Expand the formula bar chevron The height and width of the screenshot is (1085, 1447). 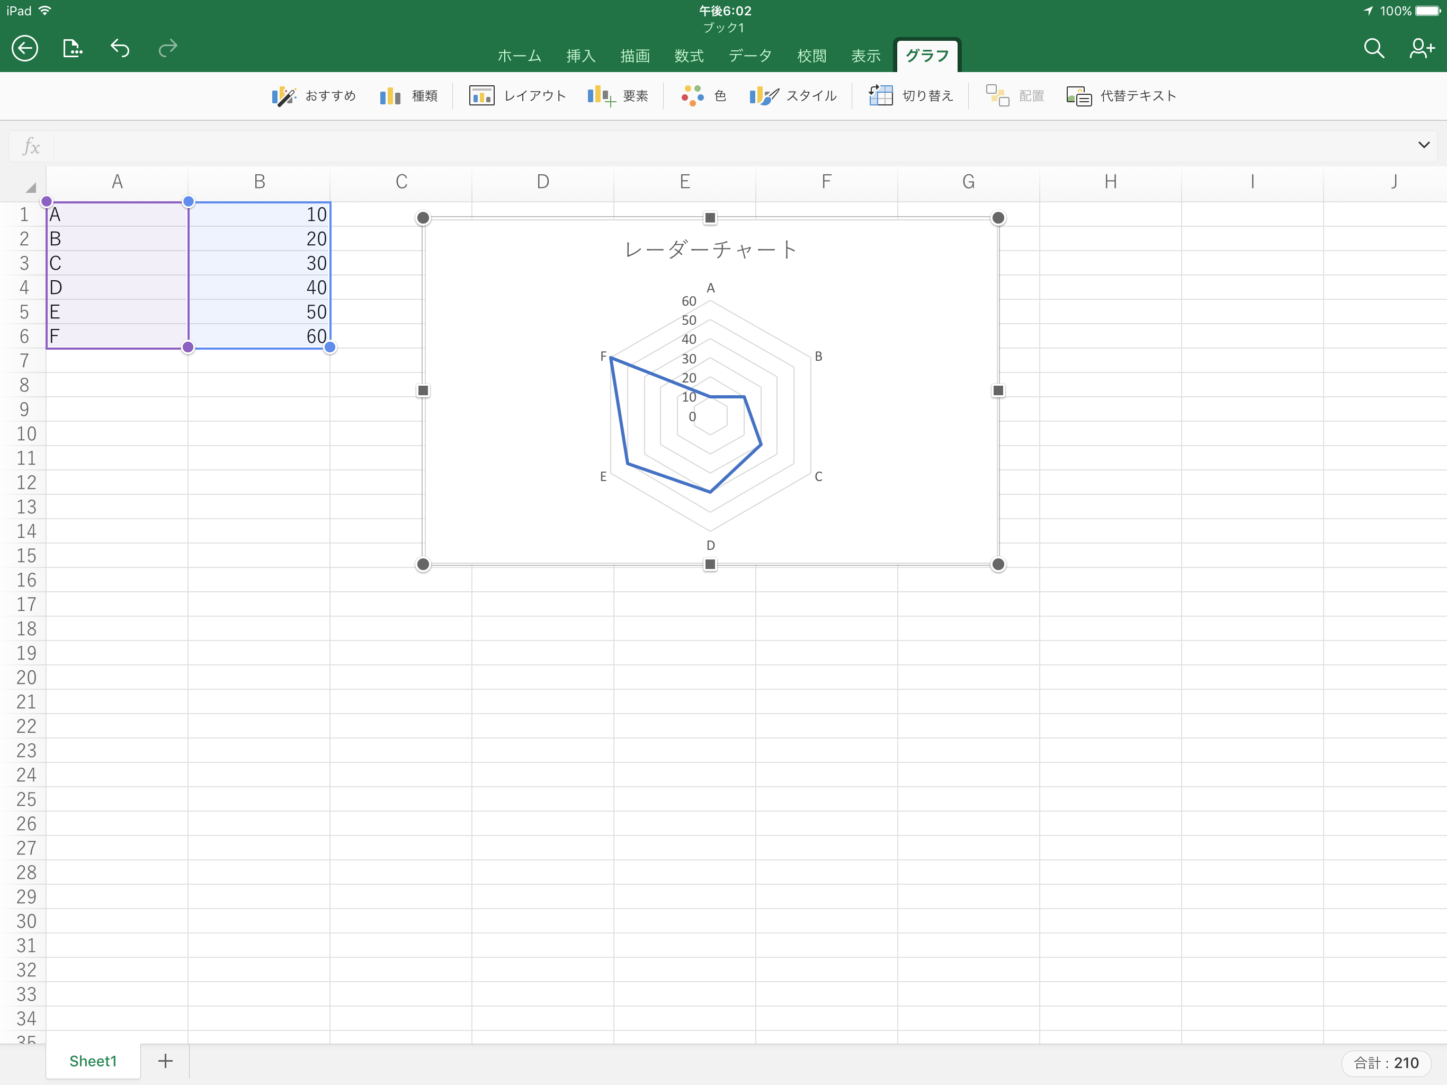[x=1424, y=145]
